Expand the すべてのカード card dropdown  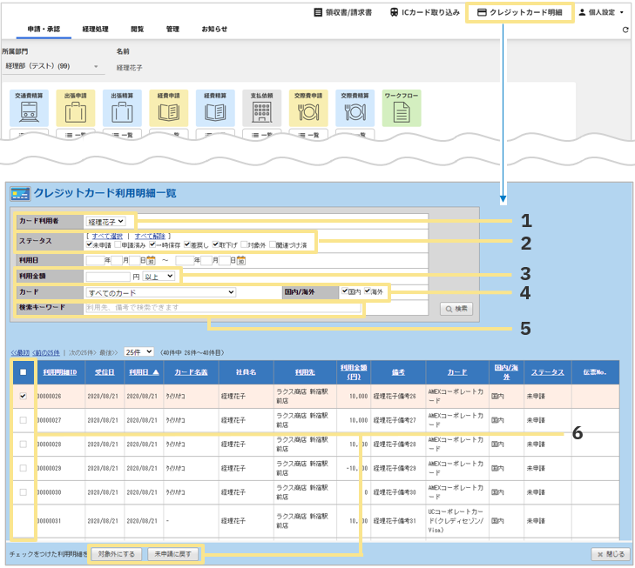160,292
